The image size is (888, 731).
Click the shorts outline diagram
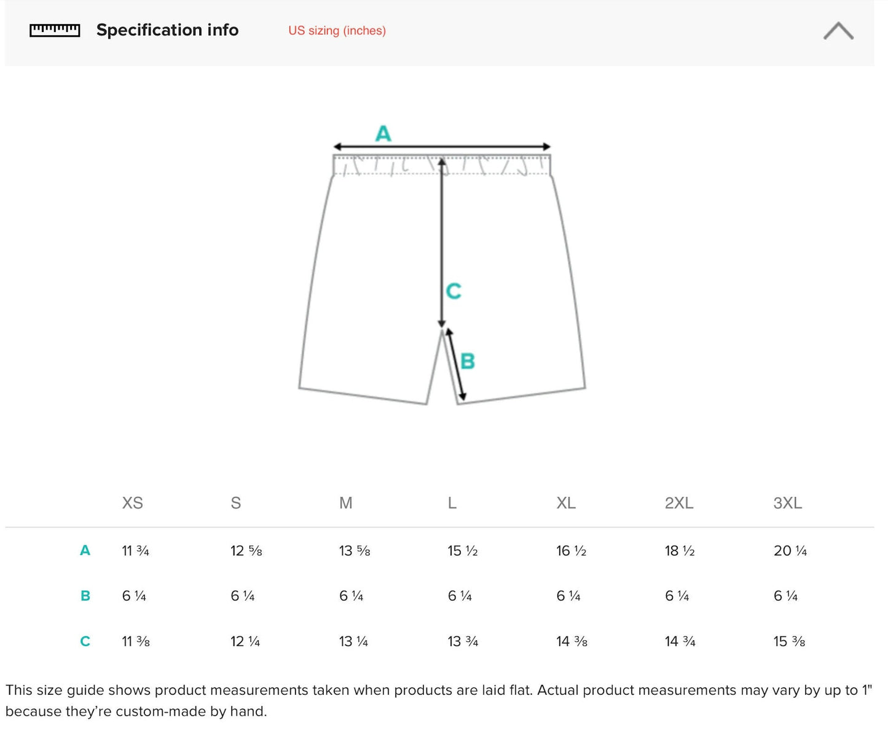369,276
